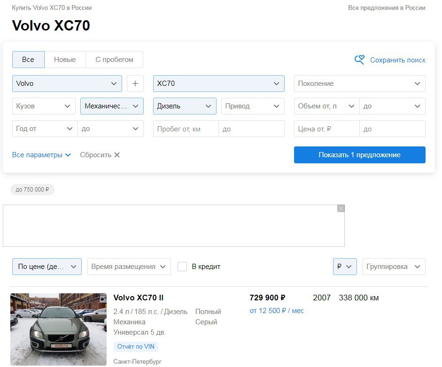Click the 2.4 л / 185 л.с. / Дизель text
The height and width of the screenshot is (367, 442).
150,312
